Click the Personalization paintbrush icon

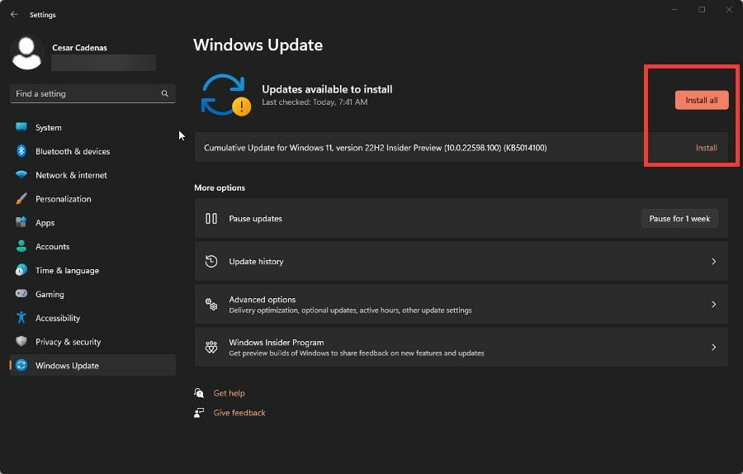click(x=21, y=198)
